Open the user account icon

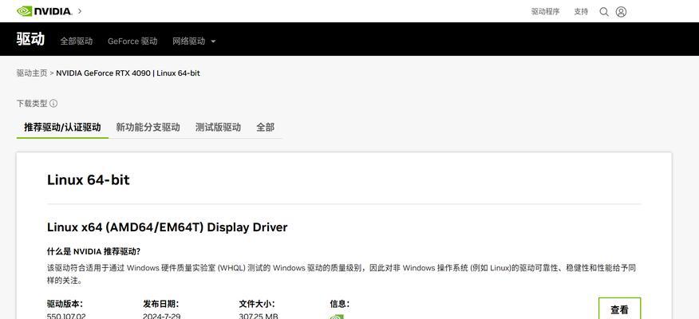[621, 12]
